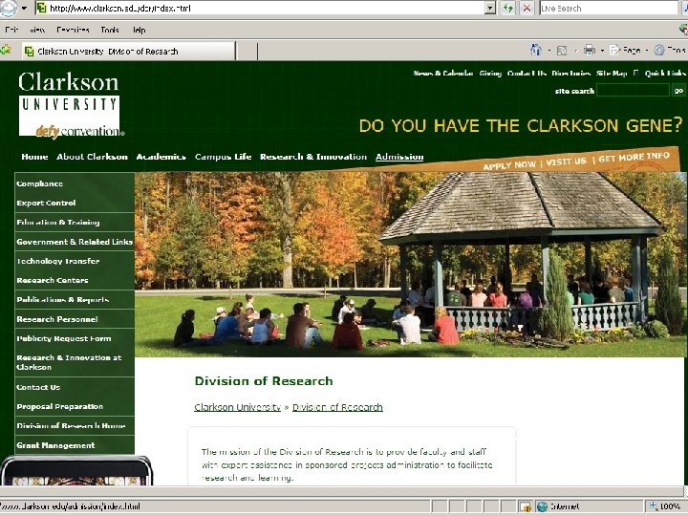Select the Clarkson University Division of Research tab
Screen dimensions: 688x516
129,52
